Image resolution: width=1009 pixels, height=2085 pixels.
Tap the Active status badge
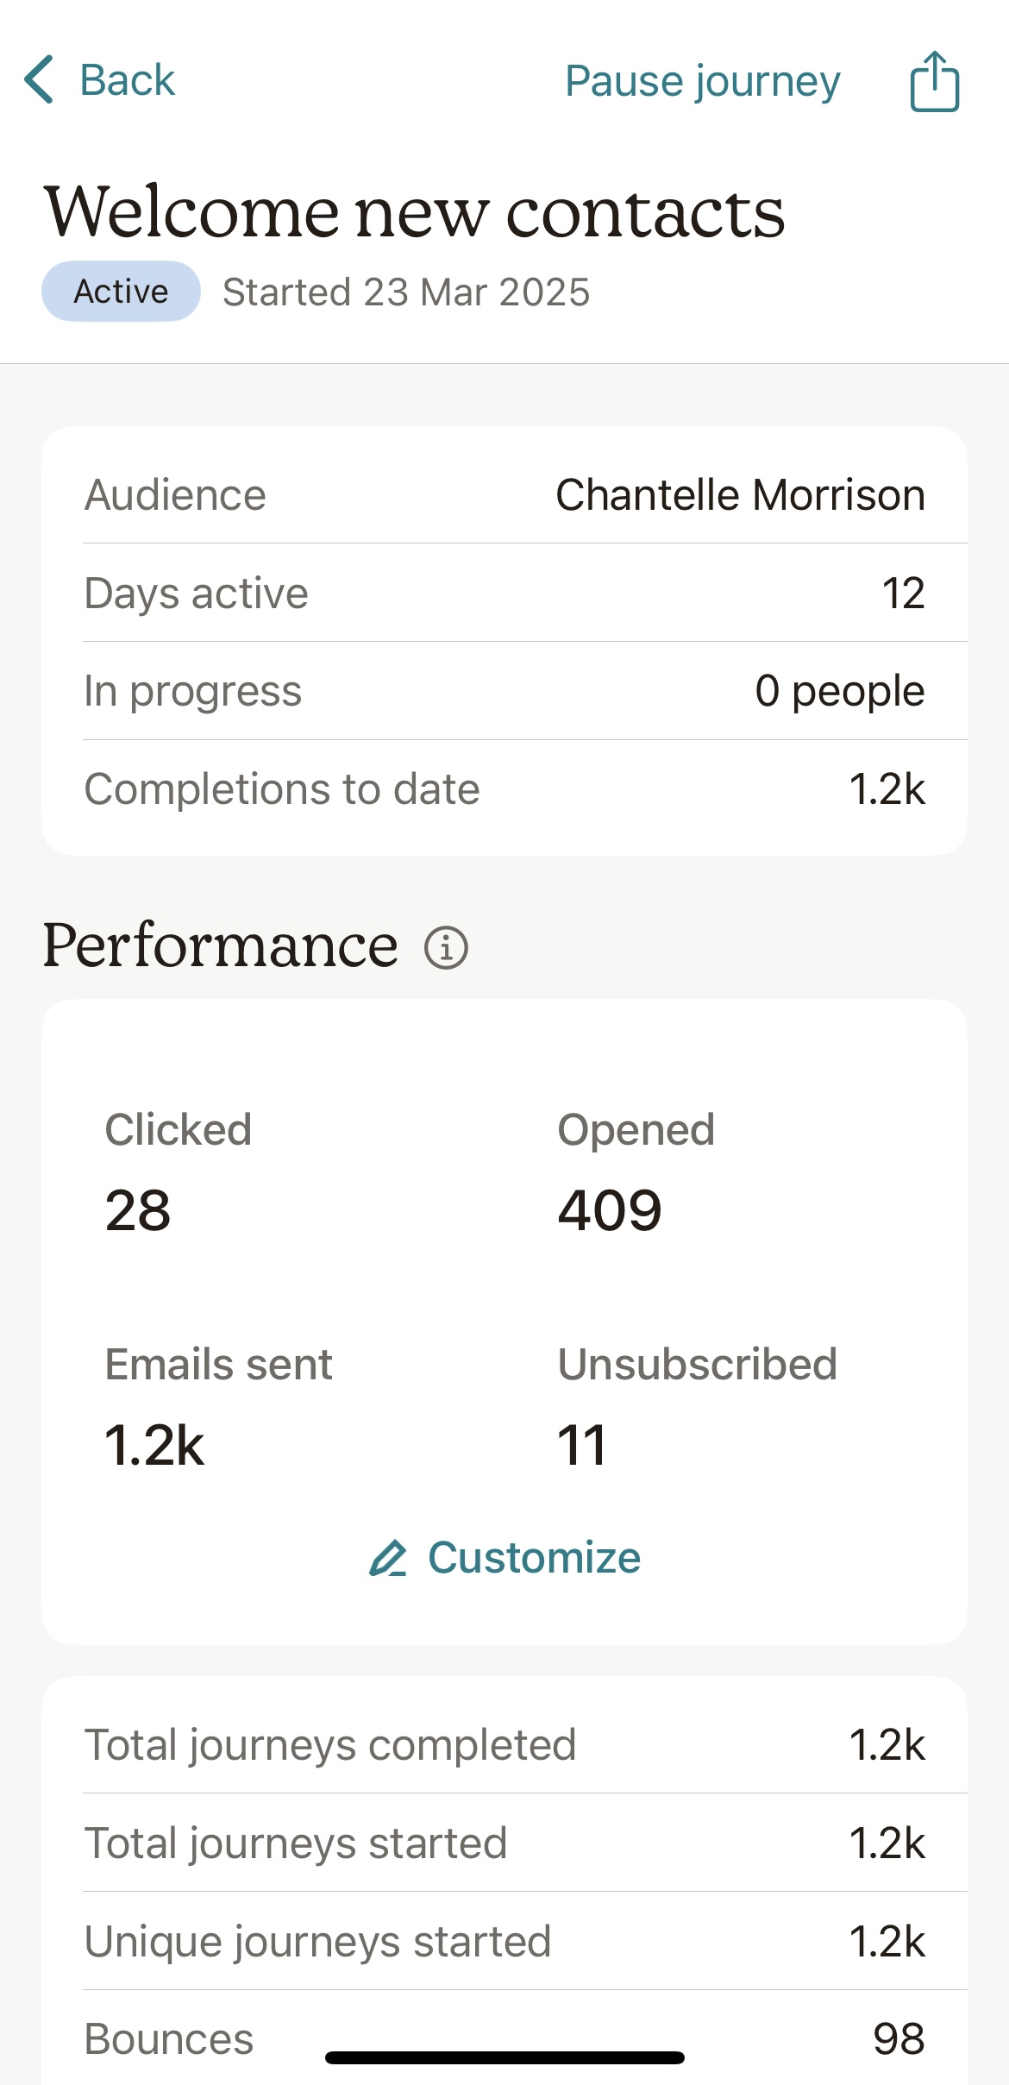pyautogui.click(x=121, y=292)
